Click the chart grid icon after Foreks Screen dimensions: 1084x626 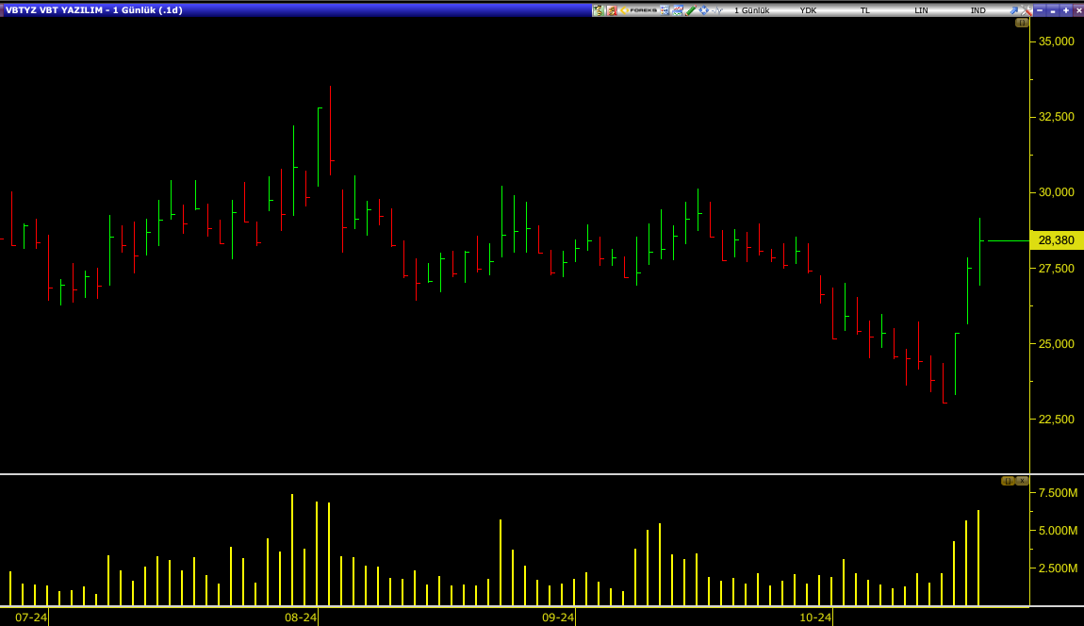pos(665,10)
